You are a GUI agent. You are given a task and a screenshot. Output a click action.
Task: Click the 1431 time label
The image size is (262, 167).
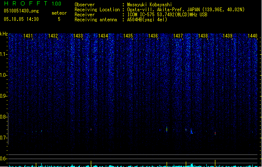click(x=28, y=36)
